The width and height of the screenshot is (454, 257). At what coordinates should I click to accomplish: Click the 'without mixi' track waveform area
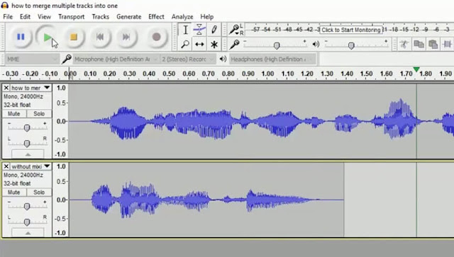tap(262, 200)
